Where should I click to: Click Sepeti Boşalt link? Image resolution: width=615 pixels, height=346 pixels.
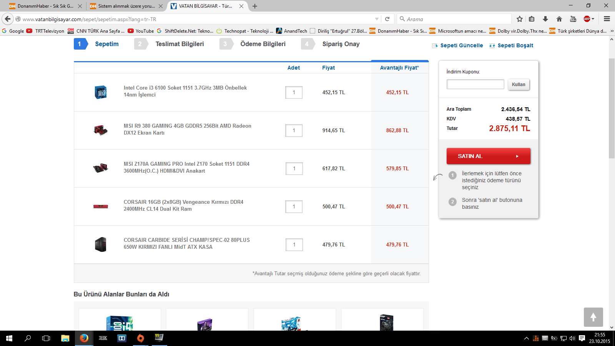pos(511,45)
